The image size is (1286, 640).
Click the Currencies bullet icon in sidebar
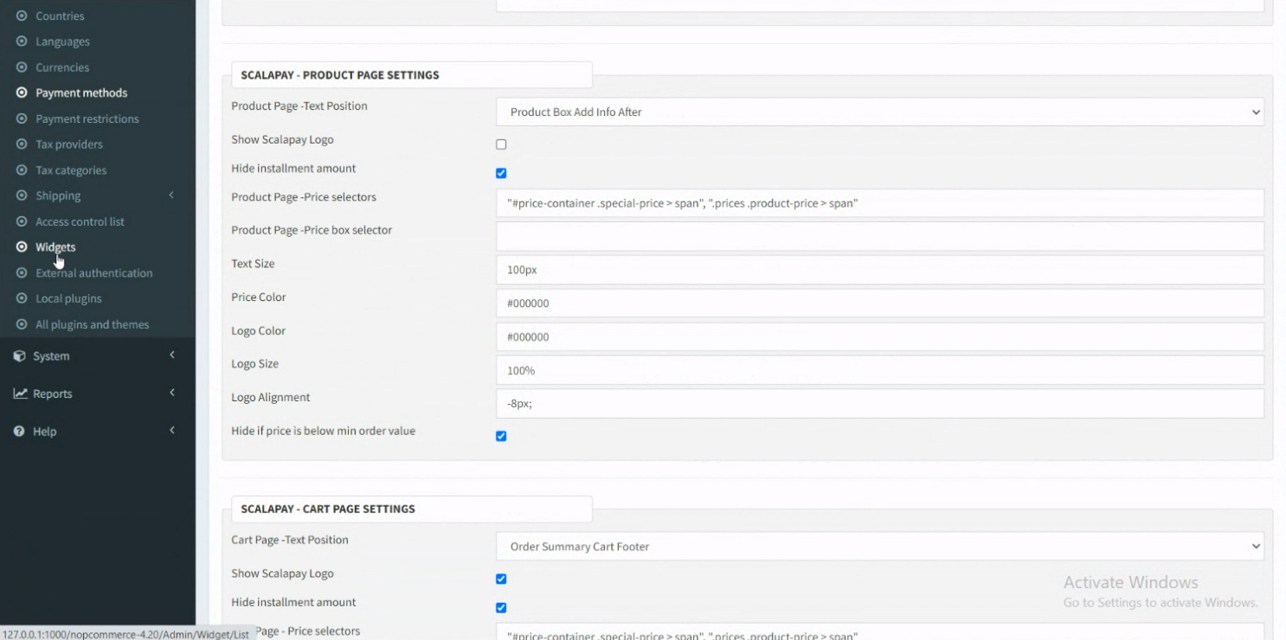click(x=22, y=67)
